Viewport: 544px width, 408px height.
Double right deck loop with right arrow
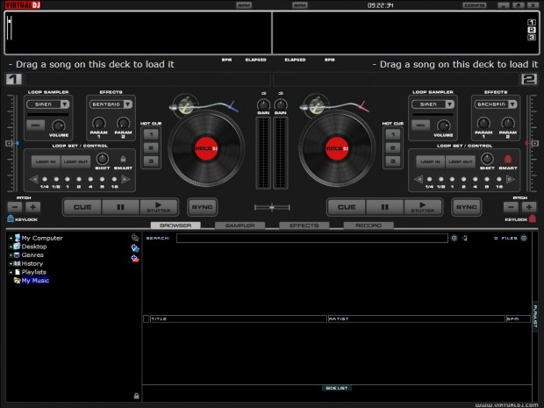tap(511, 179)
